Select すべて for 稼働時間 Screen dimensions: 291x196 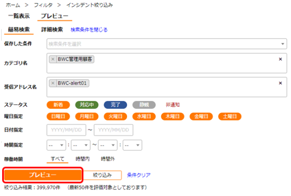pyautogui.click(x=58, y=159)
